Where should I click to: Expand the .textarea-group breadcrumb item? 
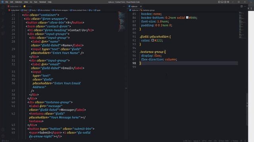click(148, 10)
